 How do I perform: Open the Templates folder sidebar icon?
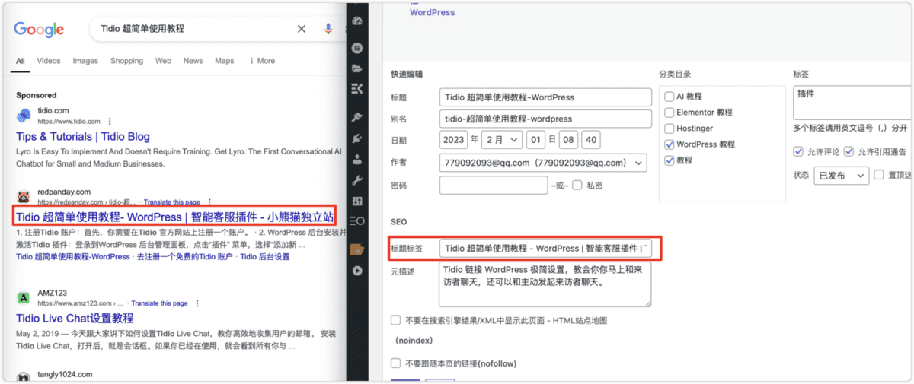tap(357, 68)
